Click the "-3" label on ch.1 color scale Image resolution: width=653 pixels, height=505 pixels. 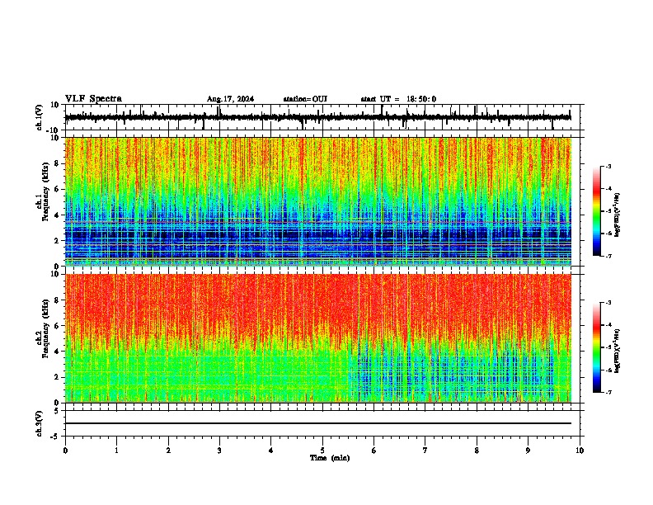[x=608, y=166]
